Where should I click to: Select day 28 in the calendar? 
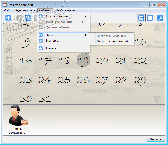pyautogui.click(x=121, y=80)
